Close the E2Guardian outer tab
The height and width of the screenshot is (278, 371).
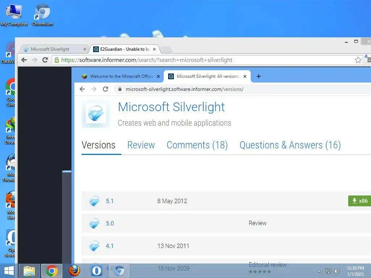click(x=154, y=49)
